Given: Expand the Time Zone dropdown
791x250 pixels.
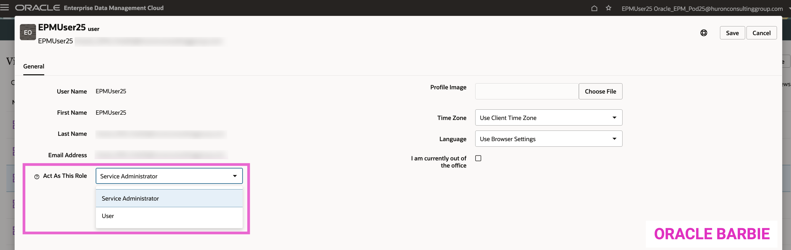Looking at the screenshot, I should click(x=548, y=118).
